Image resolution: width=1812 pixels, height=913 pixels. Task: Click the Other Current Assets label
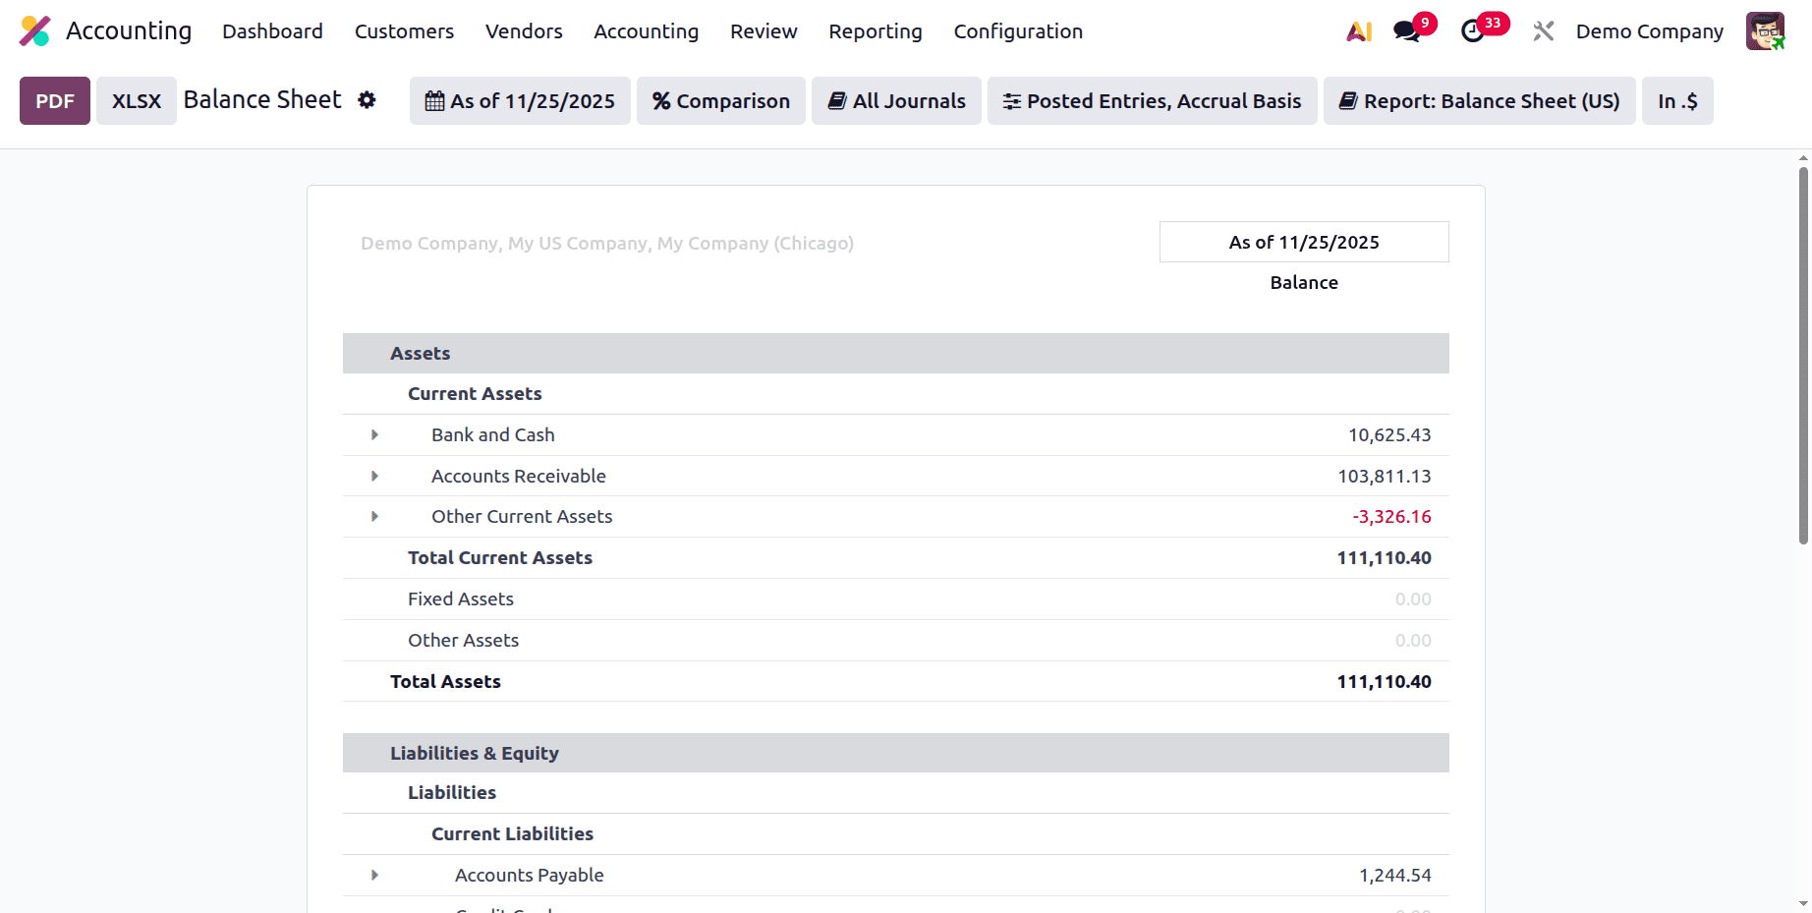[522, 516]
